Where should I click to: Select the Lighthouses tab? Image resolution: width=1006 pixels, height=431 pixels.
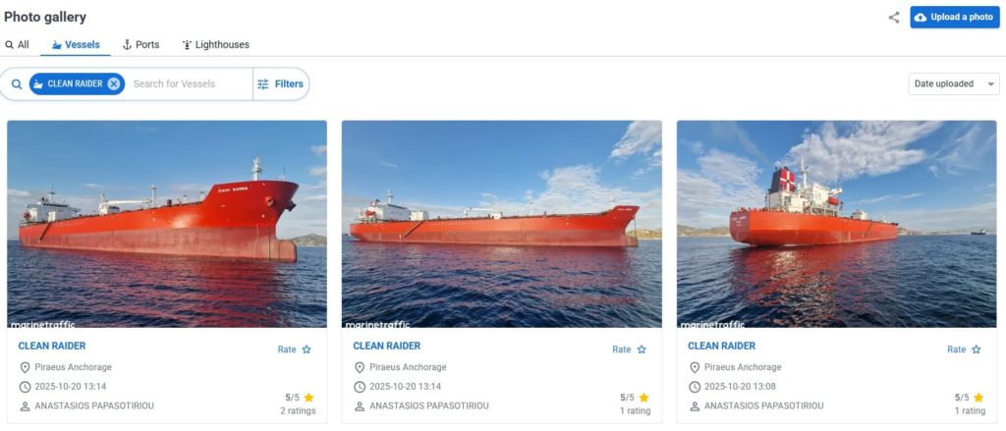click(x=215, y=44)
